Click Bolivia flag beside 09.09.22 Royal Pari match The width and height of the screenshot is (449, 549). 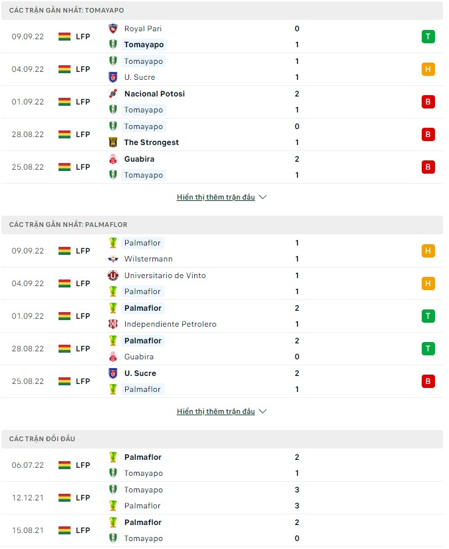coord(65,37)
